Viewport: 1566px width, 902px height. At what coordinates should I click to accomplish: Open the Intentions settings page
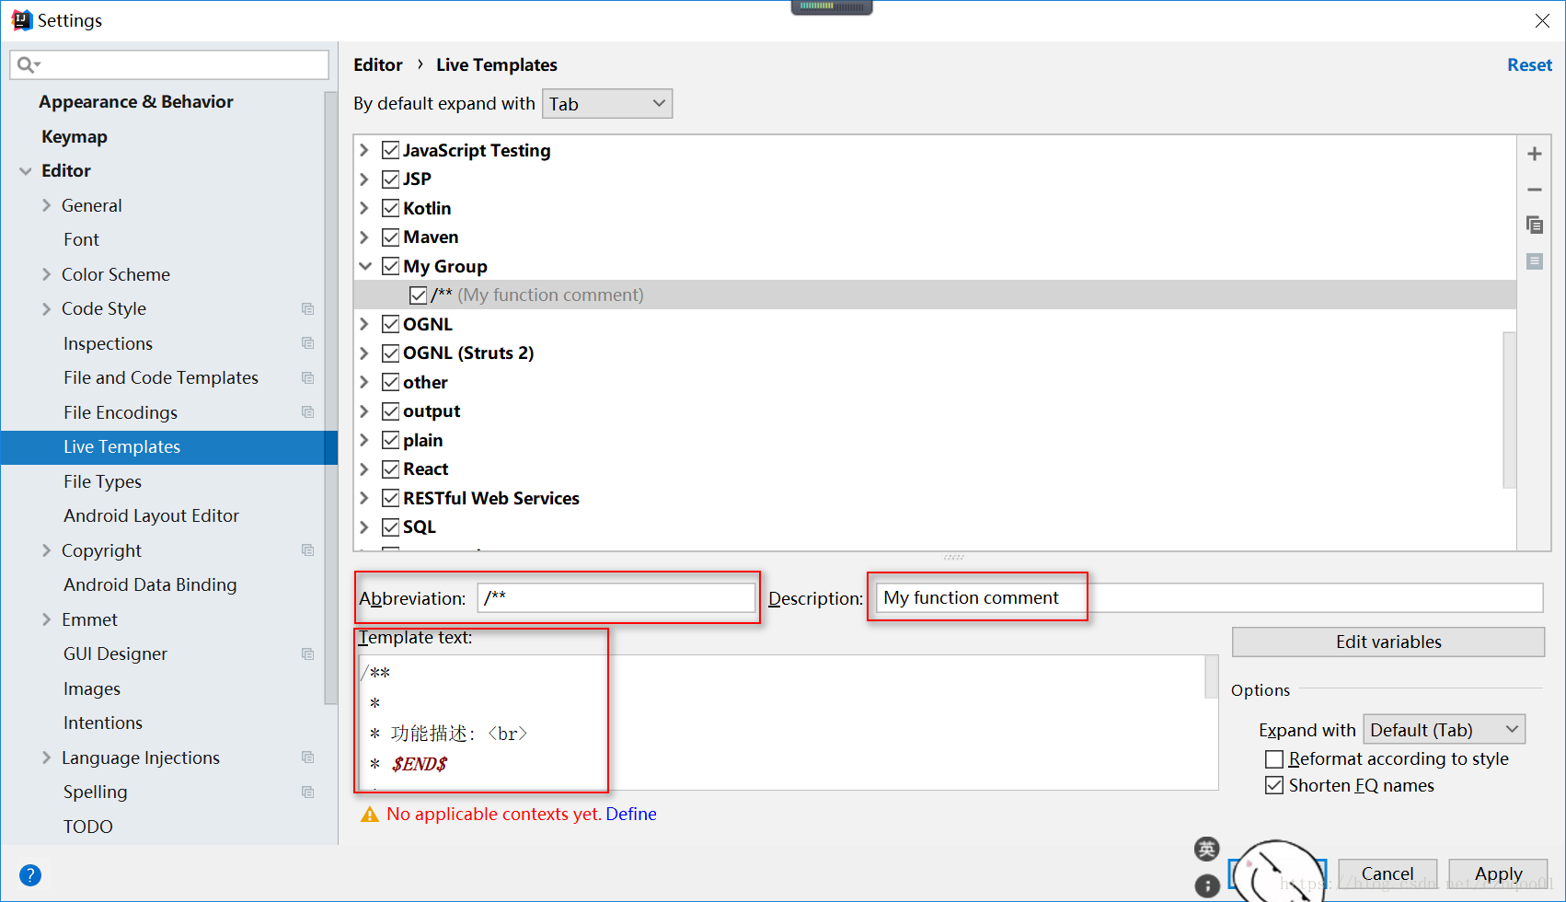(103, 723)
